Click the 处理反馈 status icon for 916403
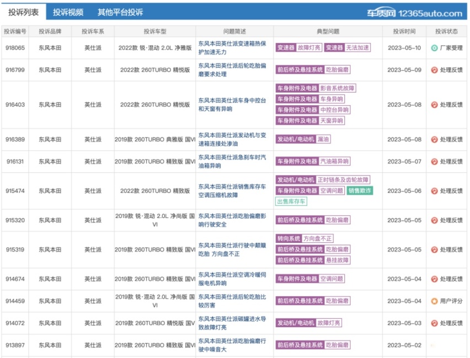 (434, 105)
